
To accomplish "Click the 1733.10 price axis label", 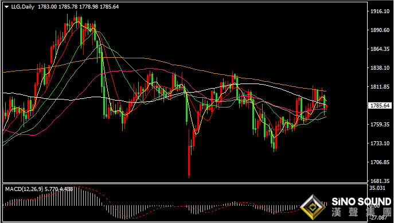I will coord(380,144).
